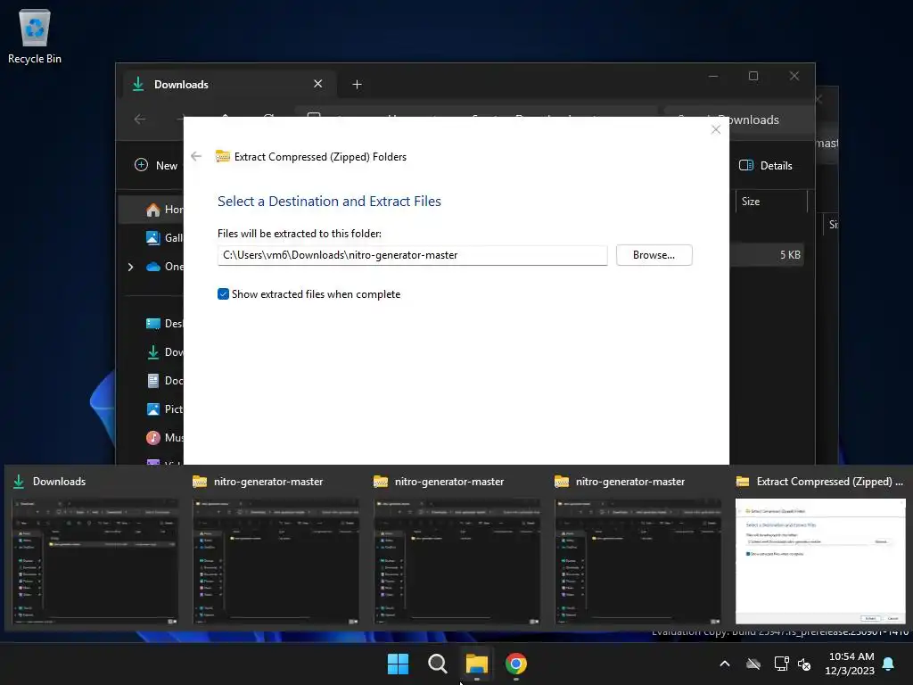Add a new File Explorer tab
The image size is (913, 685).
357,85
